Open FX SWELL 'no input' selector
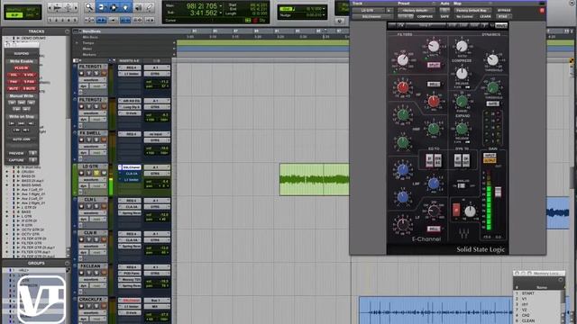This screenshot has height=324, width=577. 157,134
